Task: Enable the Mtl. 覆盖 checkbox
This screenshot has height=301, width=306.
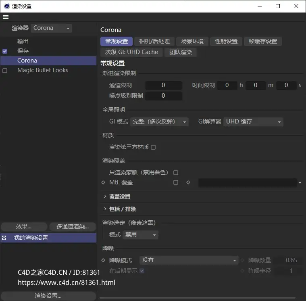Action: click(x=176, y=182)
